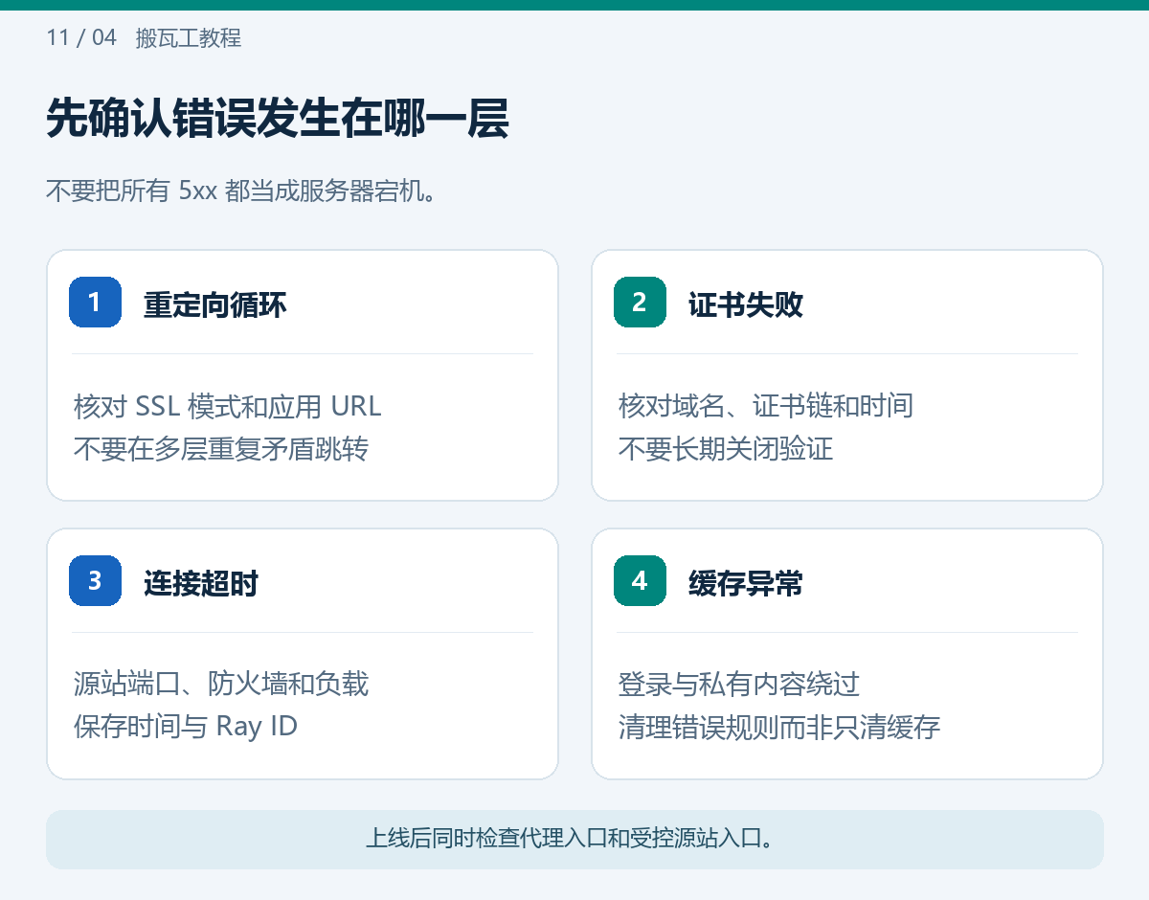Click the line 不要长期关闭验证
The image size is (1149, 900).
click(x=726, y=448)
